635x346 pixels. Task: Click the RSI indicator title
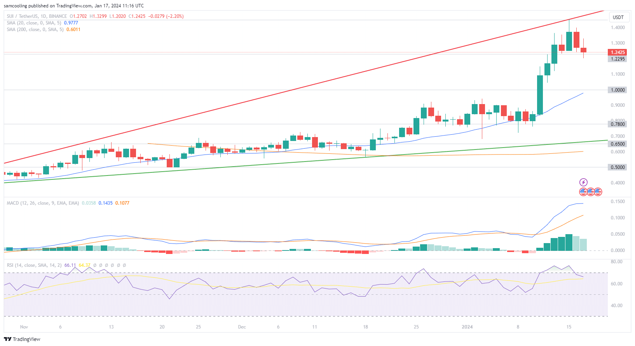[x=34, y=265]
